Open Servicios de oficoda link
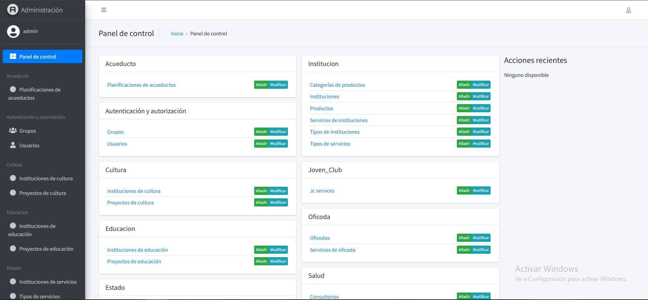648x300 pixels. coord(332,250)
